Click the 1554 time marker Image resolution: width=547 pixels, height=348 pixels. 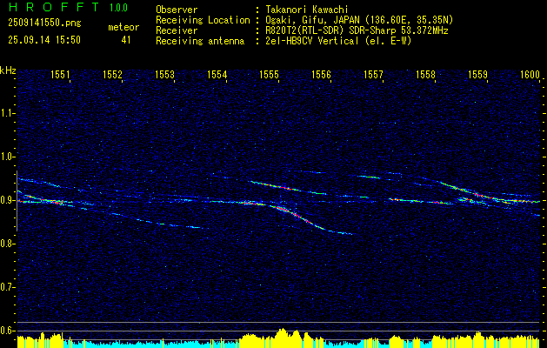click(217, 74)
